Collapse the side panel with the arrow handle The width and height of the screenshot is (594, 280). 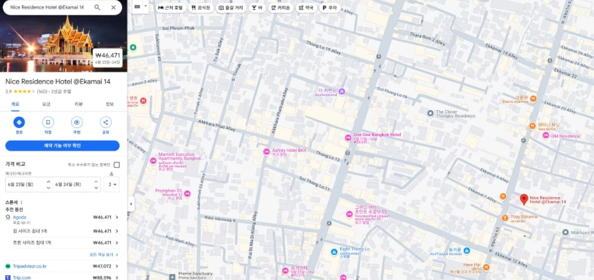[x=131, y=204]
